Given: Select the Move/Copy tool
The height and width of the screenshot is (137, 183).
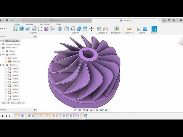Looking at the screenshot, I should click(91, 29).
